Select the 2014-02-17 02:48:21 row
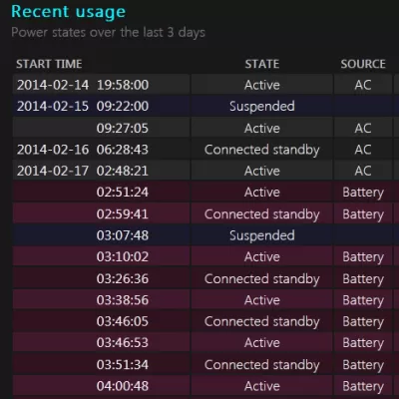Screen dimensions: 399x399 [x=205, y=171]
